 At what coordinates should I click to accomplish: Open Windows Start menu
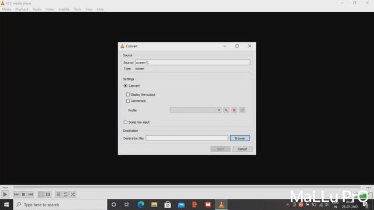pos(6,205)
